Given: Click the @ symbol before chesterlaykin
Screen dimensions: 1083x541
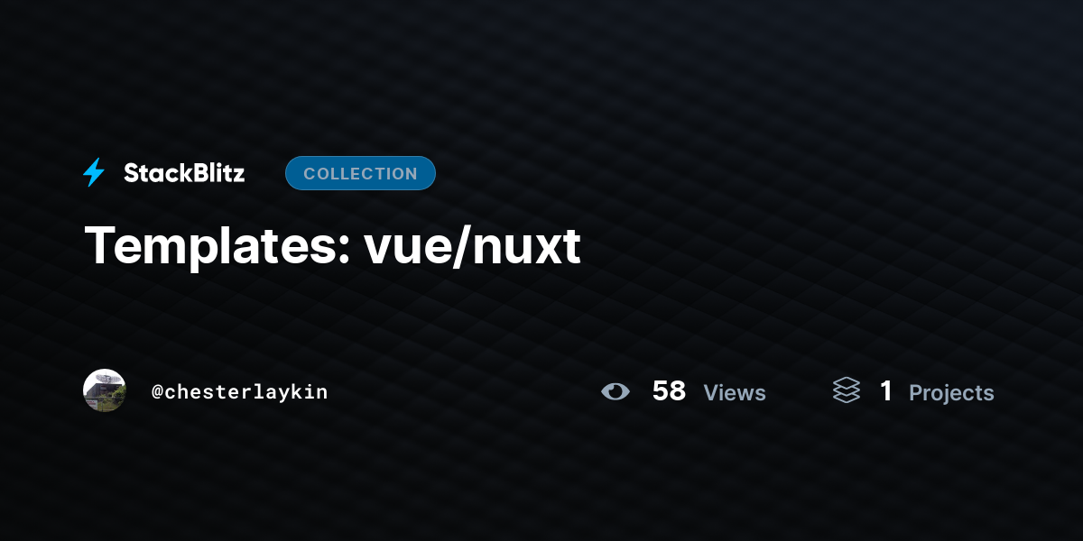Looking at the screenshot, I should pyautogui.click(x=157, y=392).
